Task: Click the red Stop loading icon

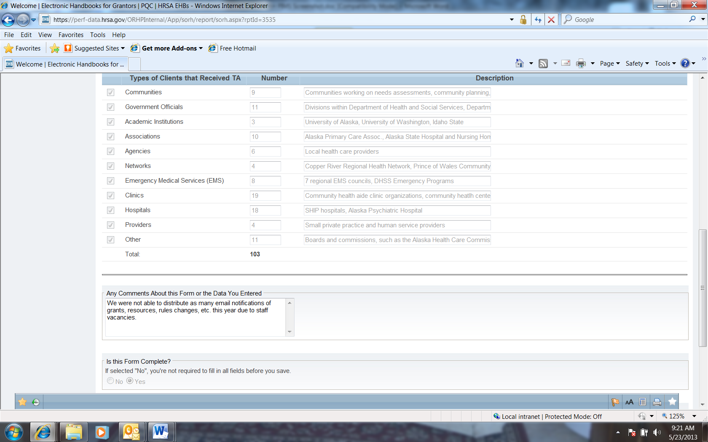Action: pos(551,20)
